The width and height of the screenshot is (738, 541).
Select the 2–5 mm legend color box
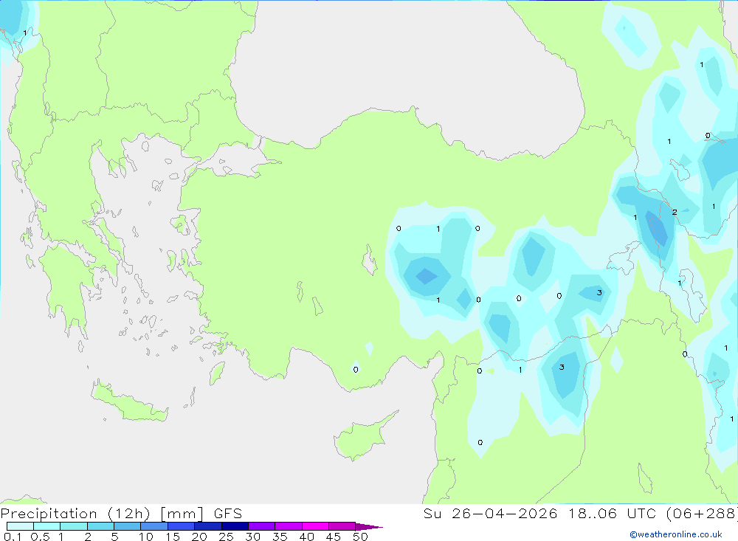click(x=100, y=526)
